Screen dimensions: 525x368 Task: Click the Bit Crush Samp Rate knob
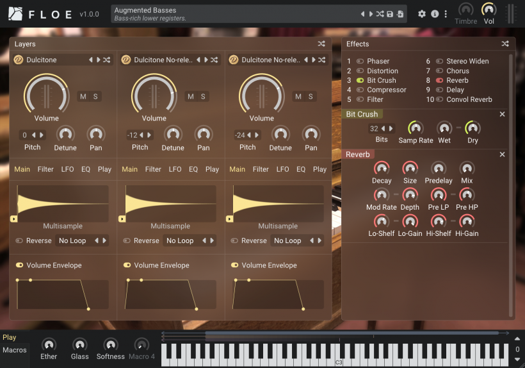pos(416,128)
